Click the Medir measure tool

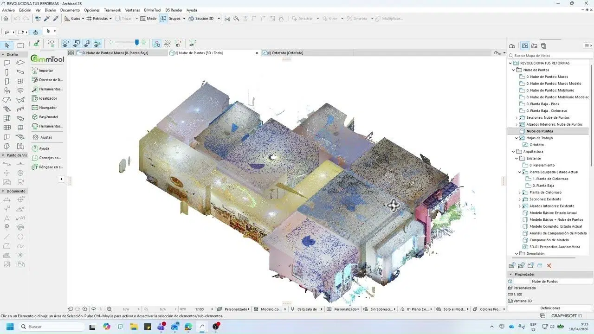[148, 19]
